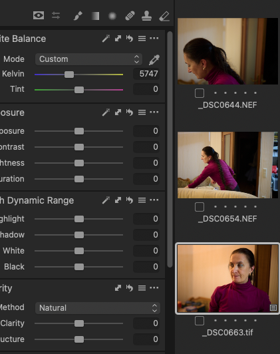
Task: Select the Heal bandage tool
Action: (x=130, y=16)
